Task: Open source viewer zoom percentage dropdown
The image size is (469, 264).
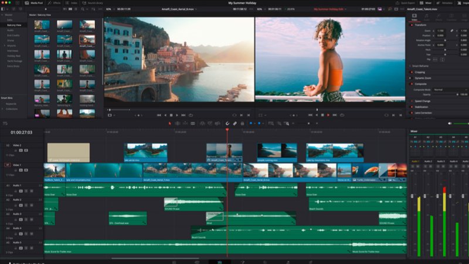Action: 109,9
